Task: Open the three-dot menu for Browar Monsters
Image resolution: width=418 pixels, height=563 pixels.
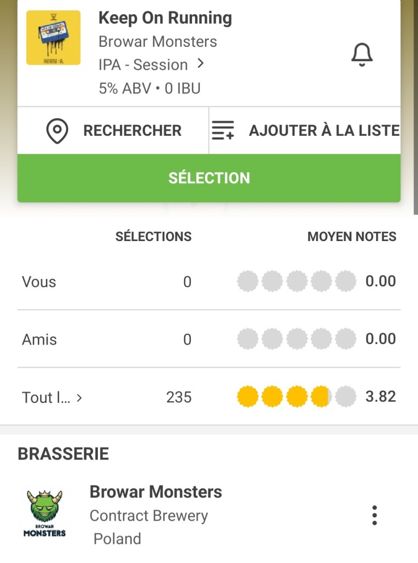Action: [375, 515]
